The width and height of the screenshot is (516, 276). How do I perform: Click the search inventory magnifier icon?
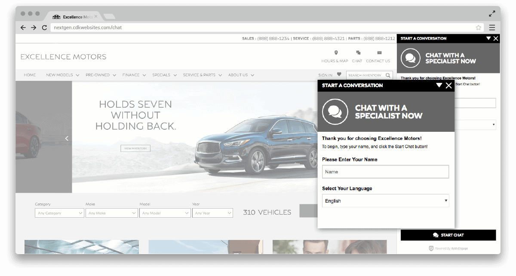tap(388, 75)
